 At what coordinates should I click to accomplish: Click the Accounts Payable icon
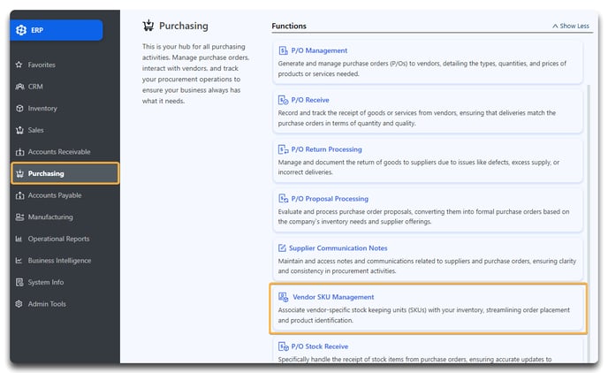(19, 195)
